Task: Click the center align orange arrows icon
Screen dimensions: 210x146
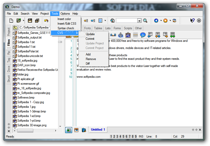Action: pos(158,35)
